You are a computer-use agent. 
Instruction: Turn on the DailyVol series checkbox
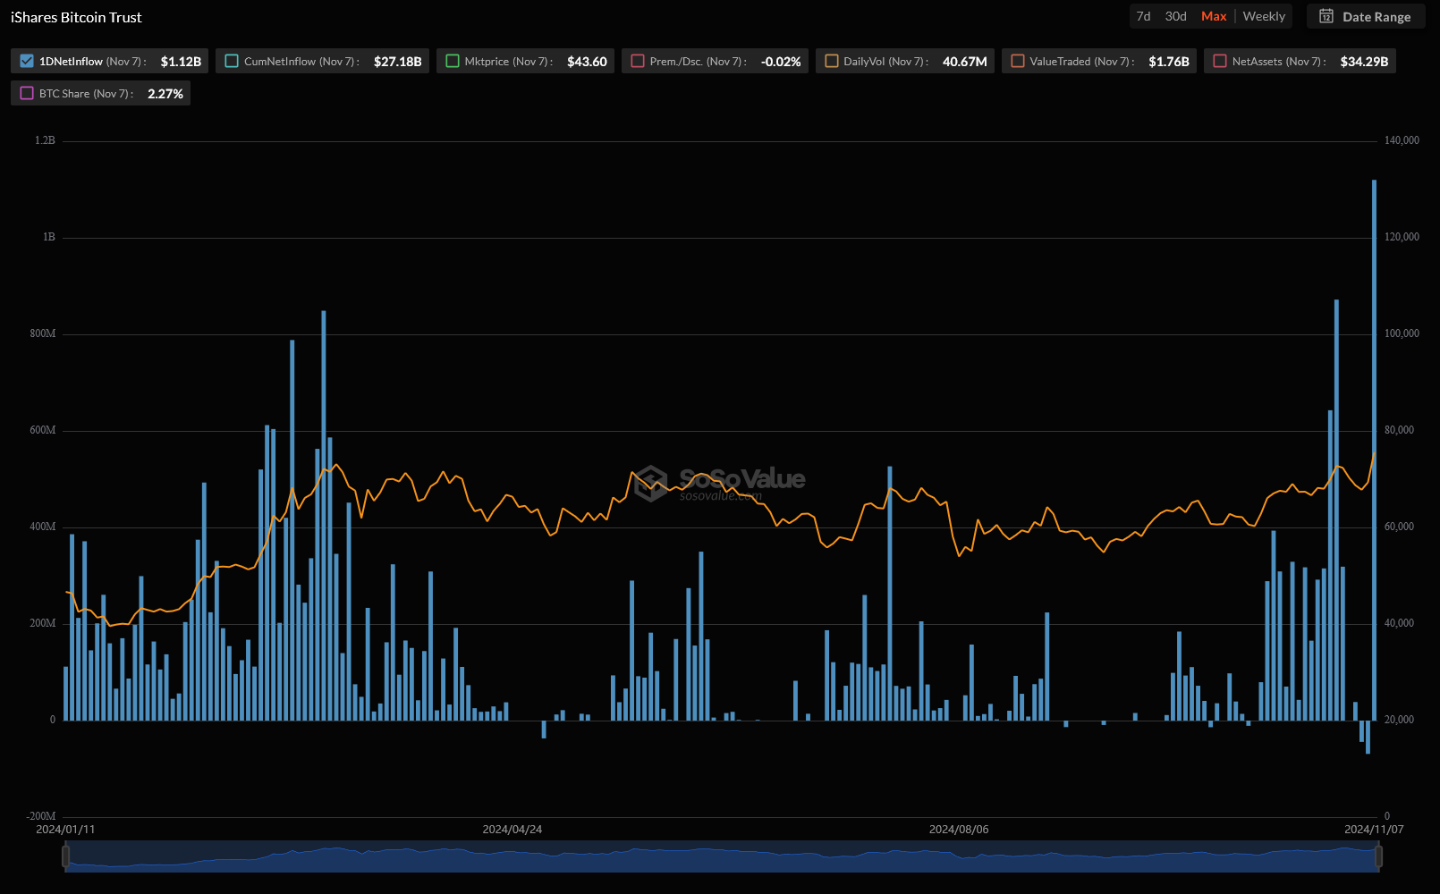click(832, 62)
